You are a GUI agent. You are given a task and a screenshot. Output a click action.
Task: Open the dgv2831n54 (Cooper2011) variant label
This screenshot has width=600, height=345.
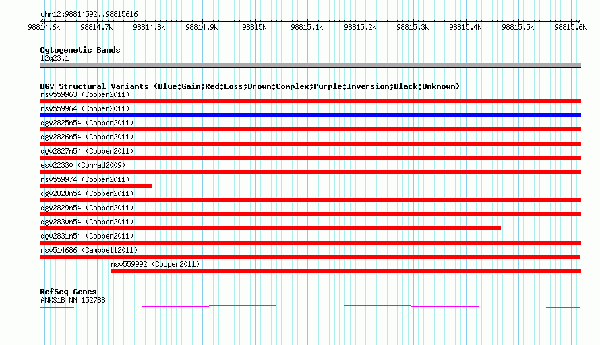coord(87,236)
